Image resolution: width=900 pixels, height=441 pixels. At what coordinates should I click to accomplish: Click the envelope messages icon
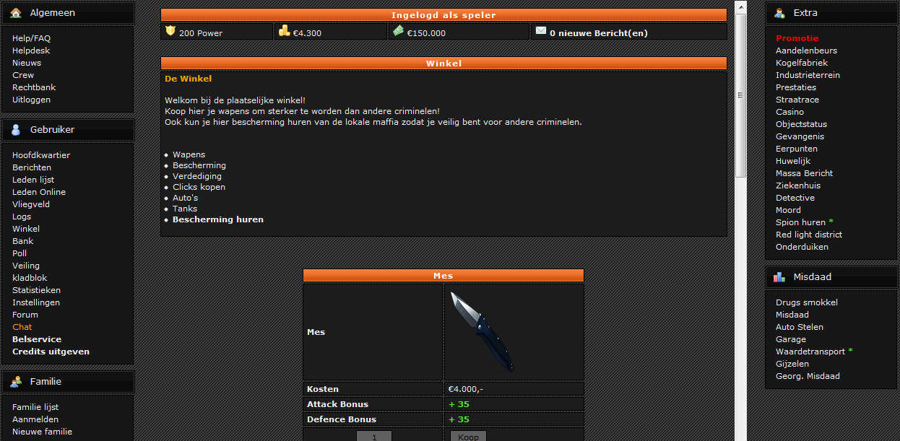[541, 31]
